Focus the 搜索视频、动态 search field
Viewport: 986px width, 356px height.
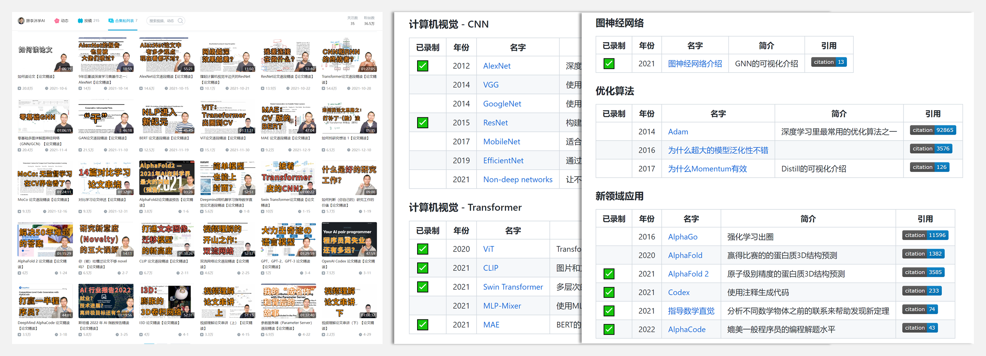(x=166, y=20)
